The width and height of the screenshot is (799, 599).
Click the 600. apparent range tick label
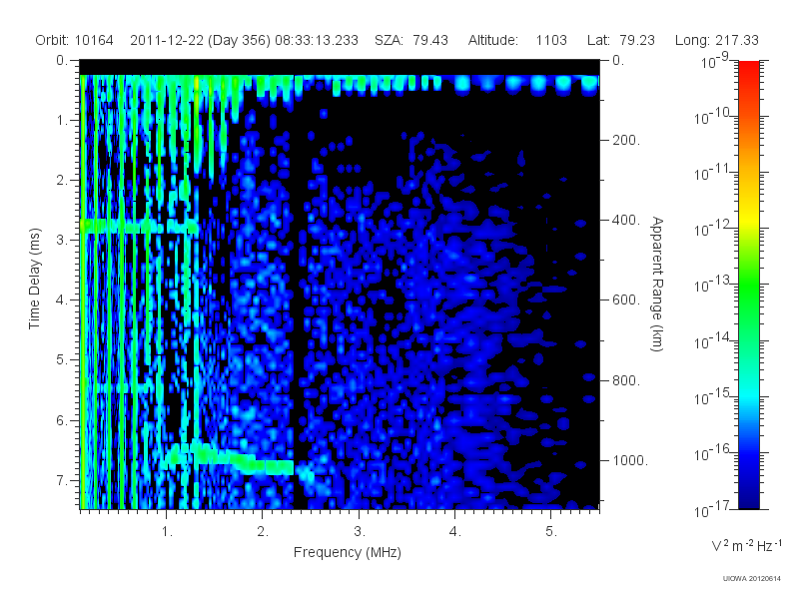click(626, 300)
